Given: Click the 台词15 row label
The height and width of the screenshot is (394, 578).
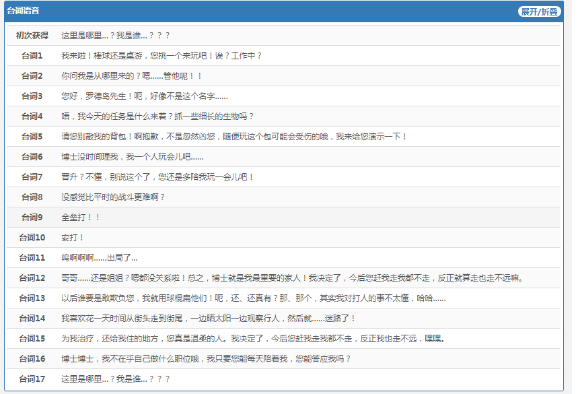Looking at the screenshot, I should (x=32, y=338).
